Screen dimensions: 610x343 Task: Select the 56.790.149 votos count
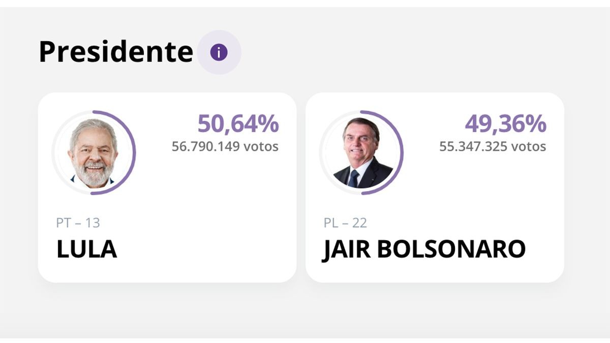[x=225, y=147]
